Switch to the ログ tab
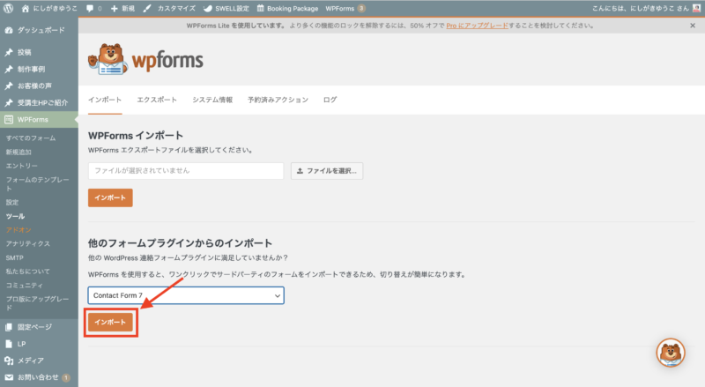 (x=330, y=100)
